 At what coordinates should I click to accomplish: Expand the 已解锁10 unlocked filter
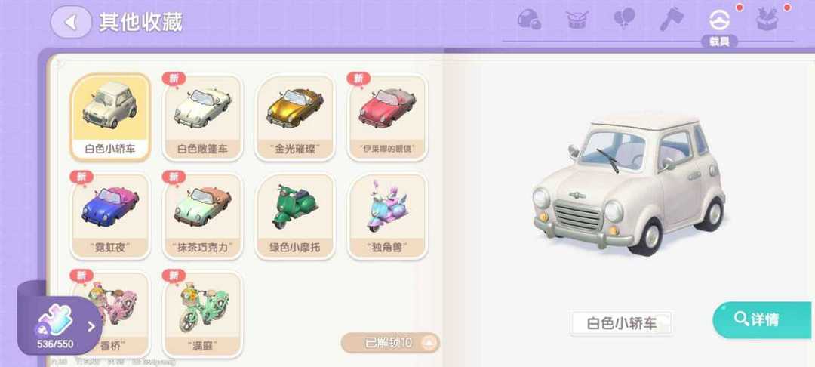tap(390, 343)
